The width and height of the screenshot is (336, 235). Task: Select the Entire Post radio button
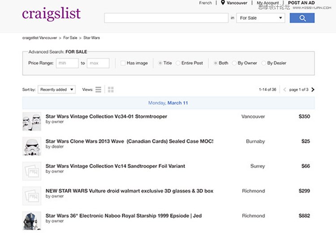[x=178, y=63]
